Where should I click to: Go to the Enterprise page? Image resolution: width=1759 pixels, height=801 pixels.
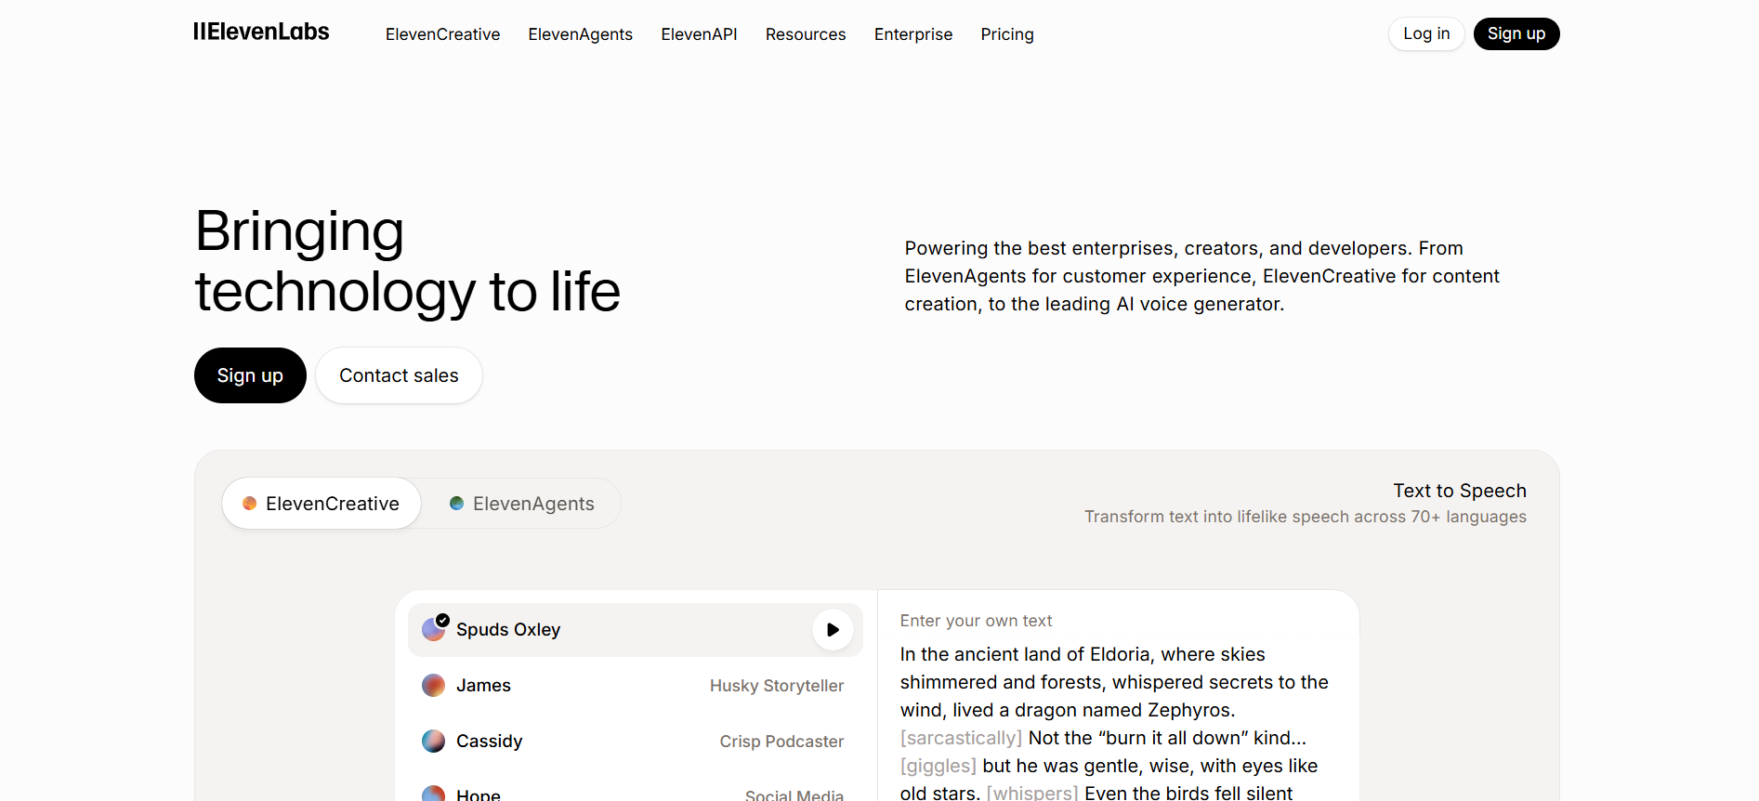tap(912, 34)
